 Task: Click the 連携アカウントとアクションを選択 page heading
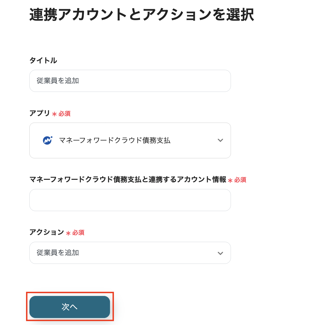pos(142,15)
